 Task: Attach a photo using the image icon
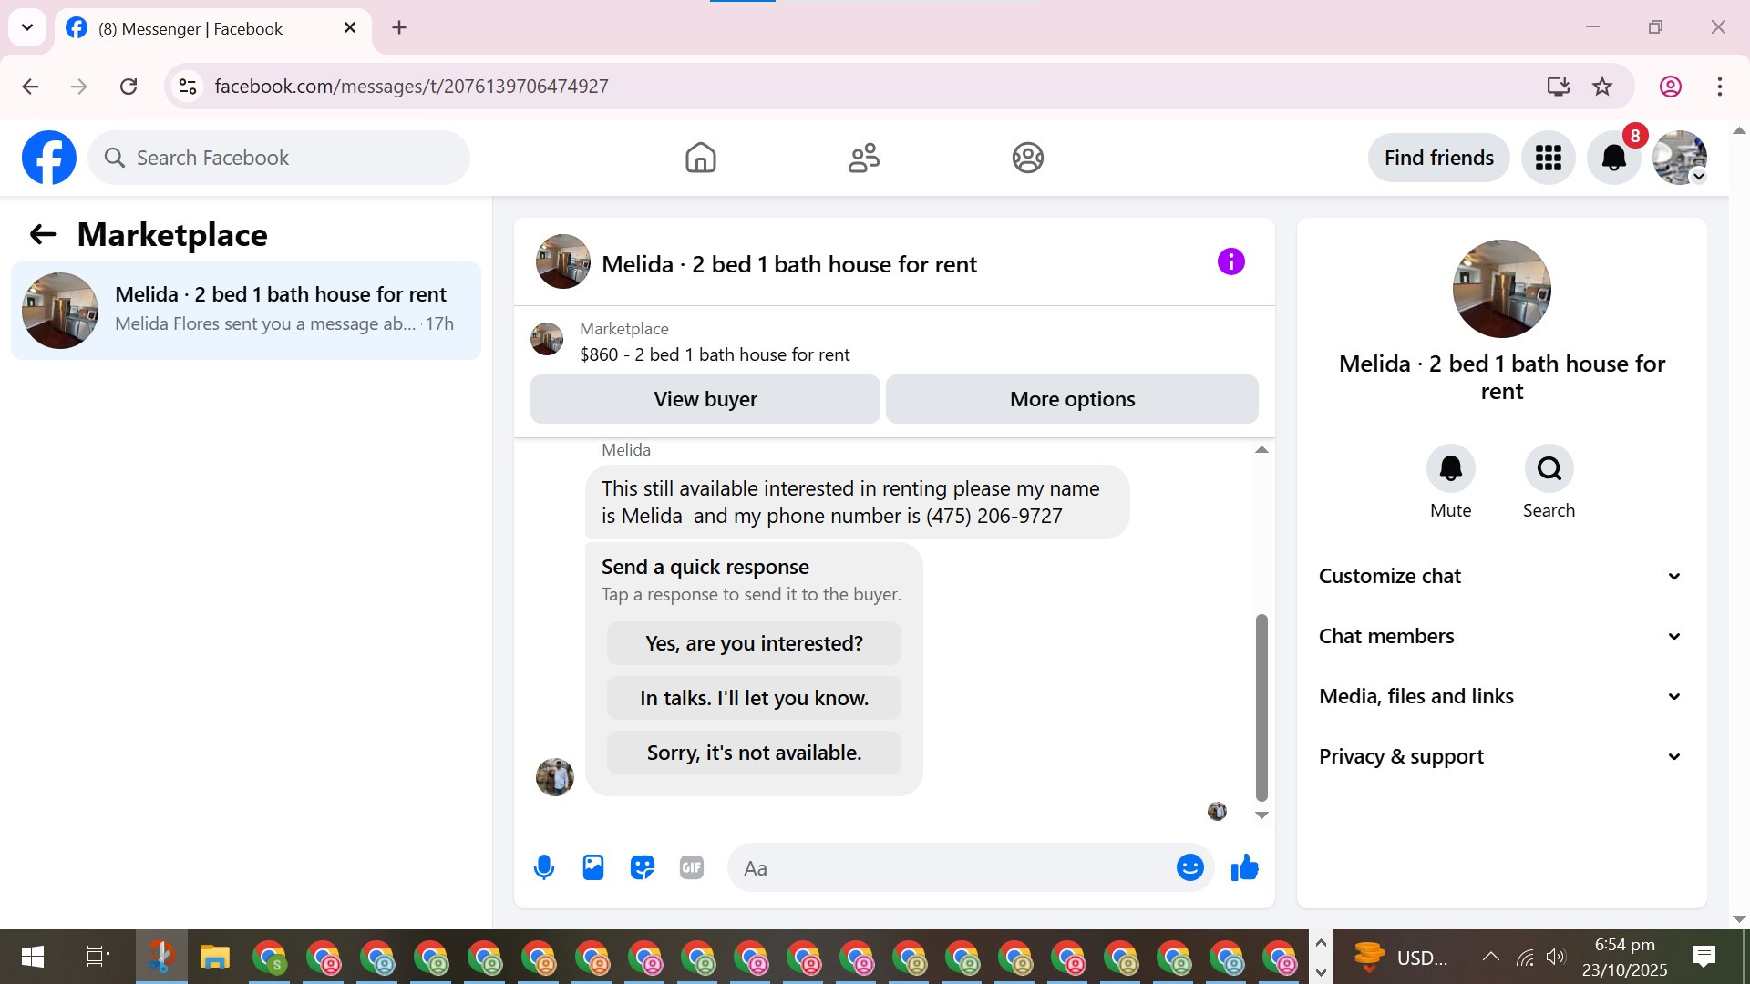point(593,867)
